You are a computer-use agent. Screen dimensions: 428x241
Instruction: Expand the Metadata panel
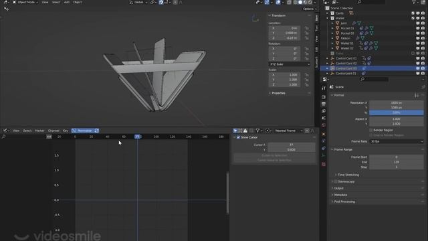point(340,195)
